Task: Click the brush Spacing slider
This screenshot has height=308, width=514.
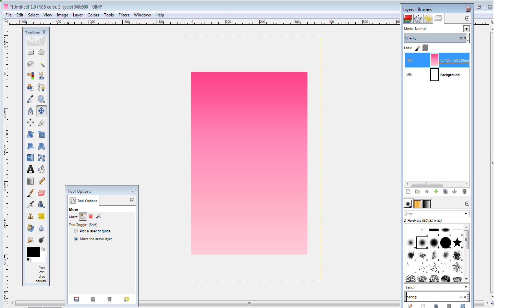Action: coord(435,297)
